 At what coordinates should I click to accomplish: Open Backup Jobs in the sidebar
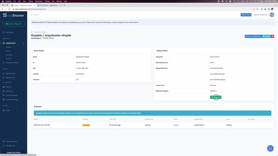pyautogui.click(x=10, y=73)
